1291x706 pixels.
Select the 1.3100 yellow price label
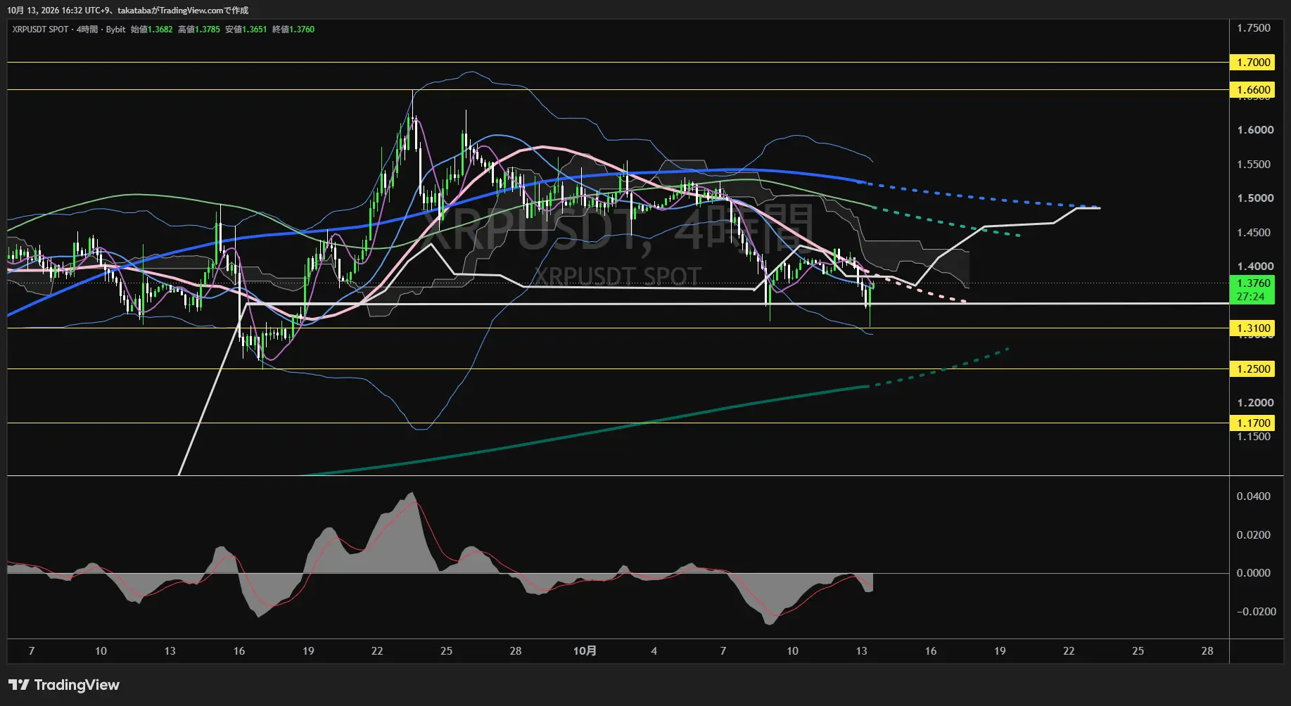1252,328
